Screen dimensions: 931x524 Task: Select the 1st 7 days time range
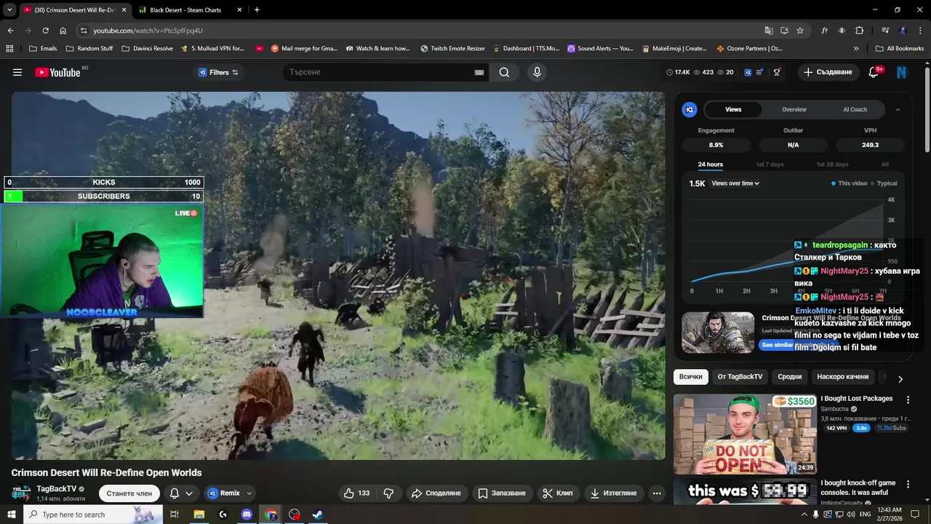[770, 164]
